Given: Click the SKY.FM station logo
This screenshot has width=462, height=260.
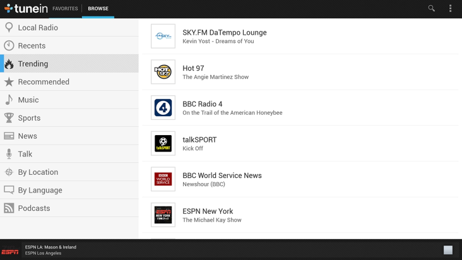Looking at the screenshot, I should 163,36.
